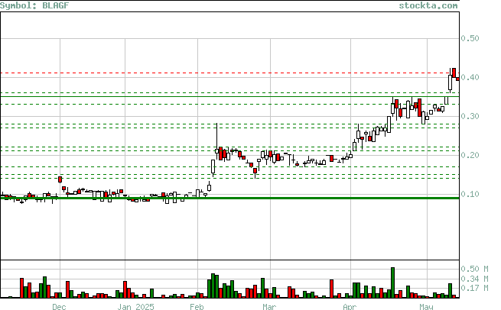Click the 0.34 M volume label
The image size is (501, 310).
pyautogui.click(x=474, y=279)
